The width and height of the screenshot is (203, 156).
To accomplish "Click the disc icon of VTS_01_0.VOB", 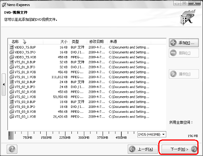I will click(12, 72).
